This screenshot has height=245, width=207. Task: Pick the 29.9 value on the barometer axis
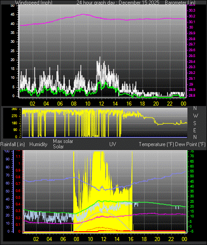point(192,33)
